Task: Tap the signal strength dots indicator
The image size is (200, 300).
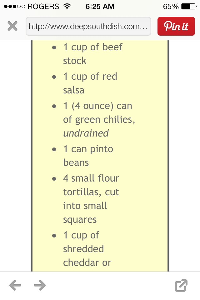Action: click(x=15, y=7)
